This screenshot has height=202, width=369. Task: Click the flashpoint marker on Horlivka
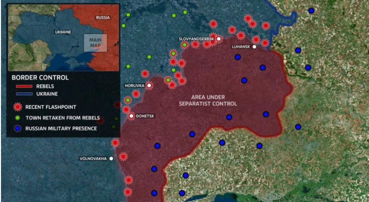click(149, 86)
